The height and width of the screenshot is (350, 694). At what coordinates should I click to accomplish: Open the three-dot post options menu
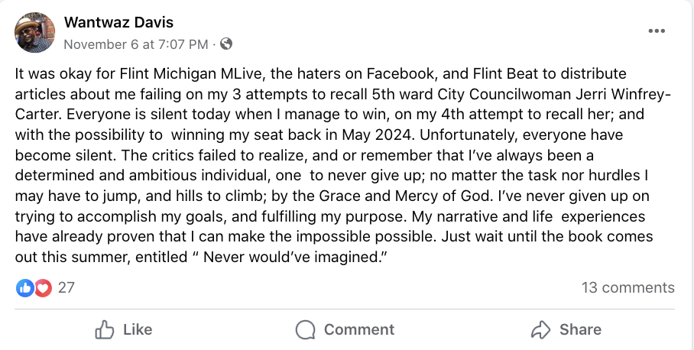[x=657, y=31]
